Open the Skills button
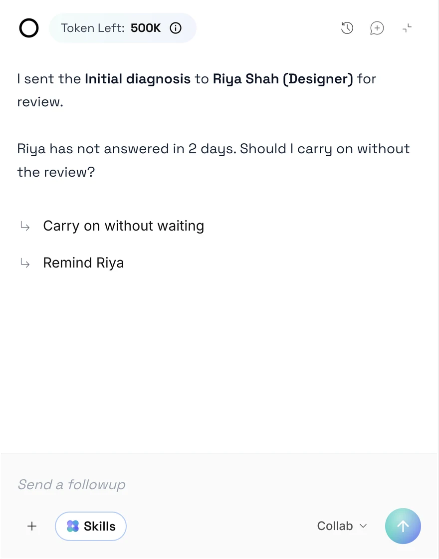The width and height of the screenshot is (439, 559). (x=90, y=526)
